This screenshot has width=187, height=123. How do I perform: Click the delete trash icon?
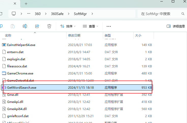tap(49, 26)
